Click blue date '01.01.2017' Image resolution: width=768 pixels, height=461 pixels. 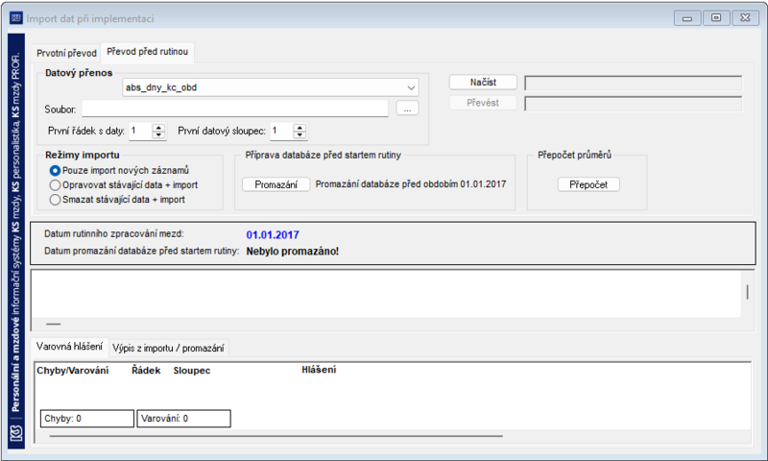pos(273,235)
